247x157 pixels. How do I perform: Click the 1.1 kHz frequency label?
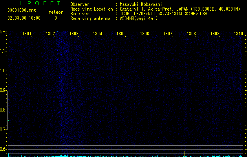tap(3, 51)
